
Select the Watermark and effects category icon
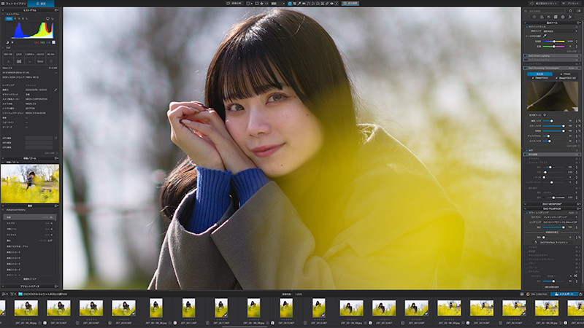[x=570, y=17]
